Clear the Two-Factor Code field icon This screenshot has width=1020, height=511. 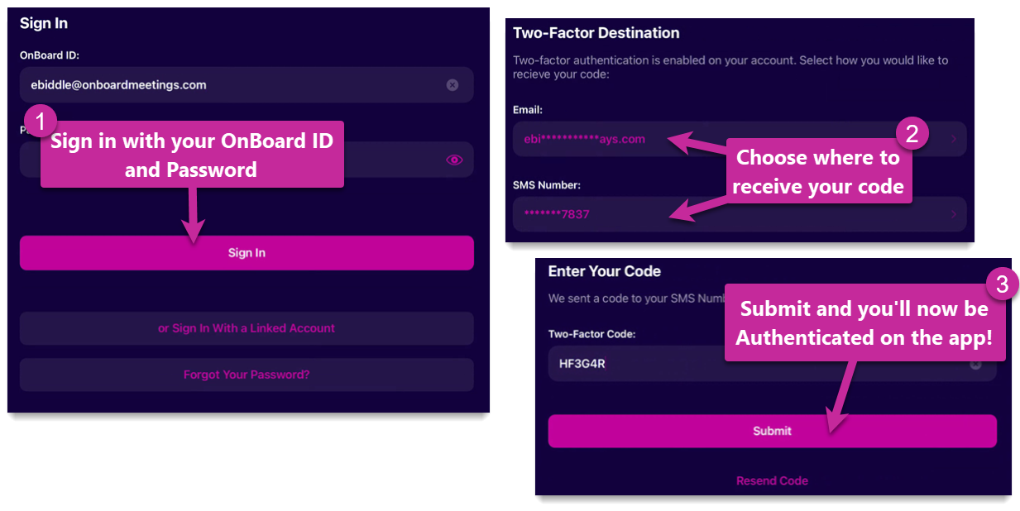[x=976, y=365]
